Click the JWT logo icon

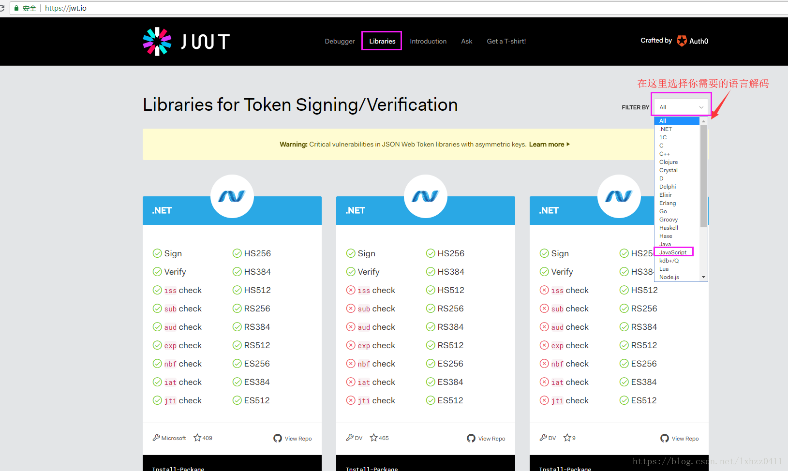click(x=157, y=42)
